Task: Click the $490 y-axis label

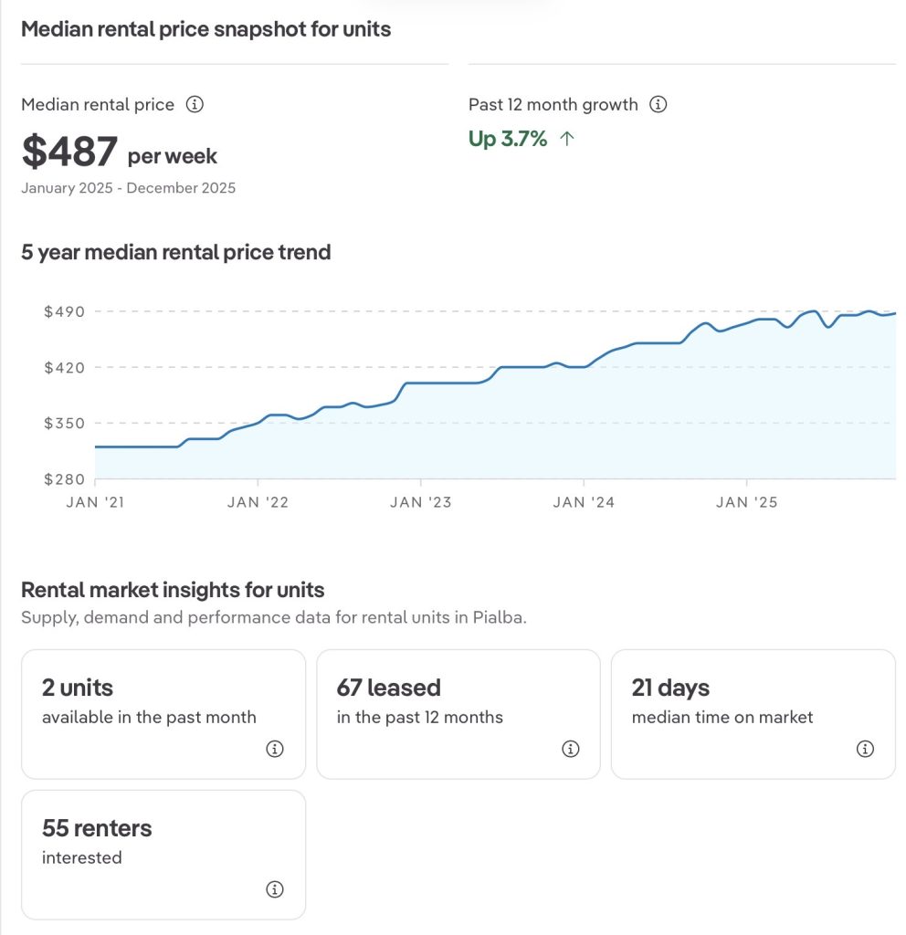Action: [64, 311]
